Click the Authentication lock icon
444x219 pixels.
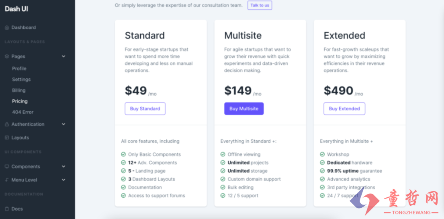pos(7,124)
